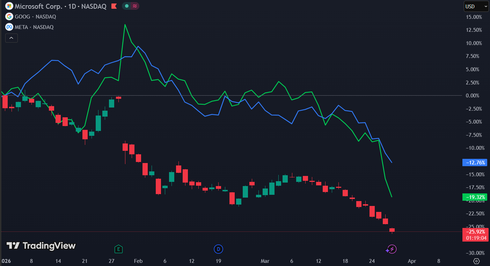Screen dimensions: 490x266
Task: Click the 14 date on time axis
Action: [58, 261]
